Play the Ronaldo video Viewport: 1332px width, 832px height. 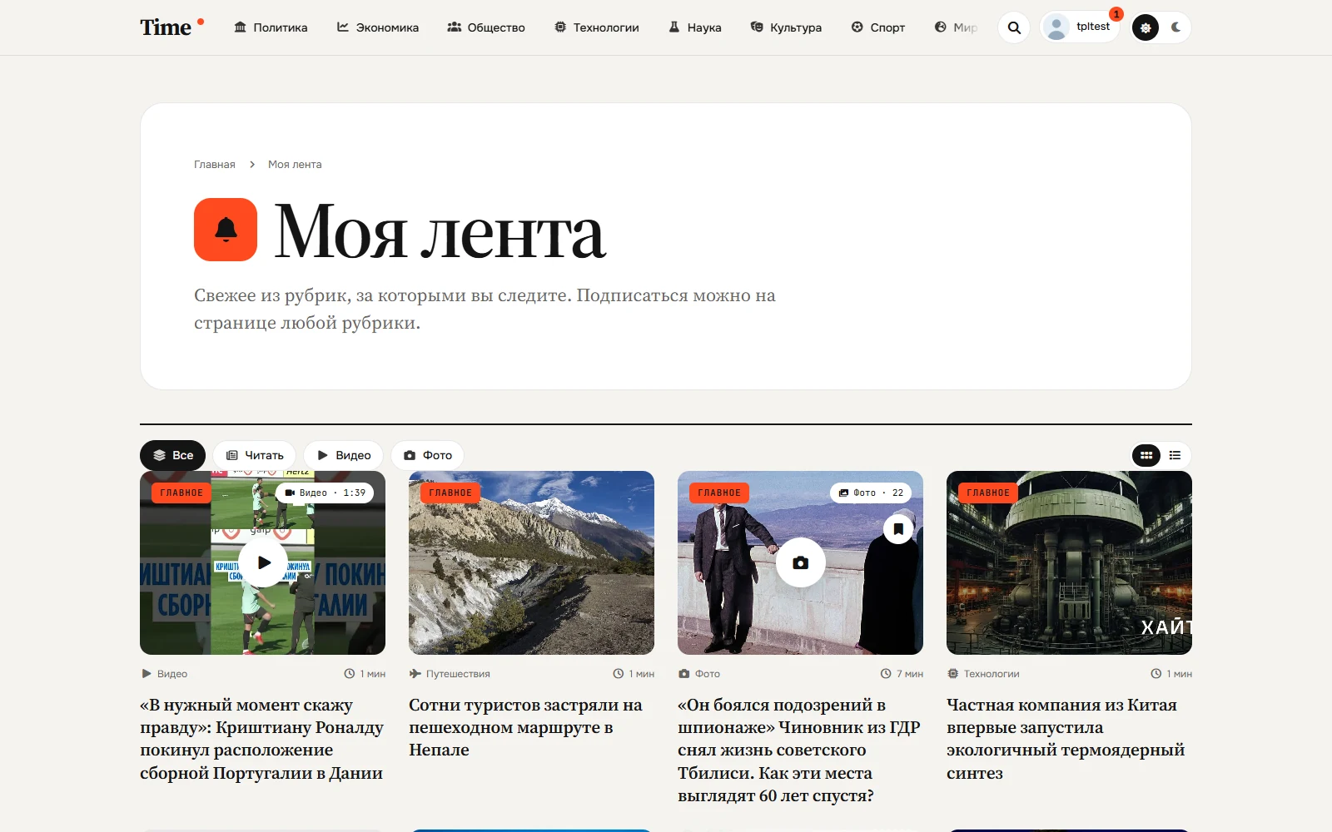[x=263, y=562]
